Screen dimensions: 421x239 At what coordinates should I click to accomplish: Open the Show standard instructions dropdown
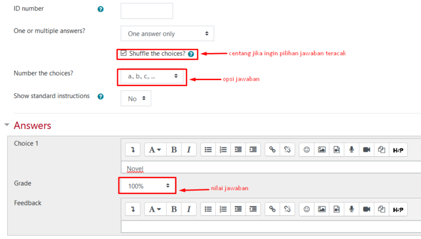pyautogui.click(x=136, y=99)
